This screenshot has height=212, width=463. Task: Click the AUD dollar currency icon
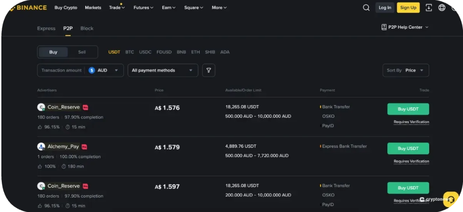92,70
